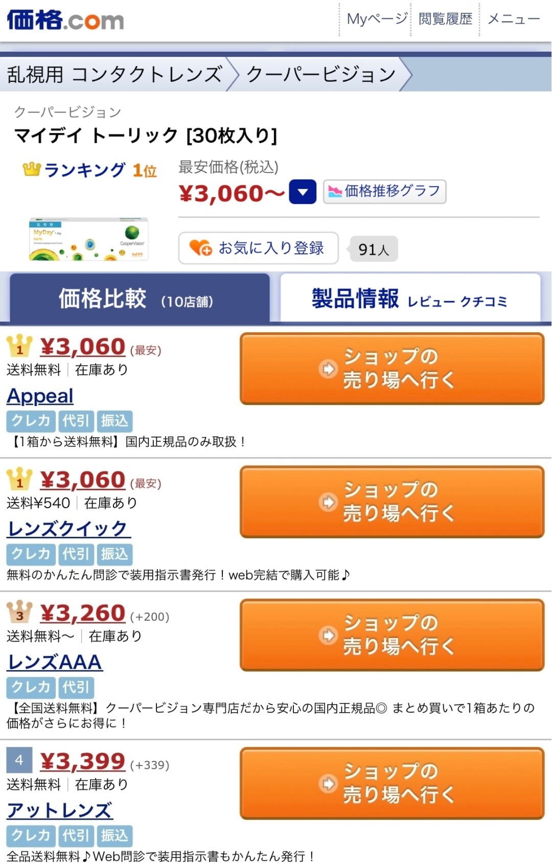Click the 乱視用 コンタクトレンズ breadcrumb
This screenshot has width=552, height=865.
click(x=114, y=75)
